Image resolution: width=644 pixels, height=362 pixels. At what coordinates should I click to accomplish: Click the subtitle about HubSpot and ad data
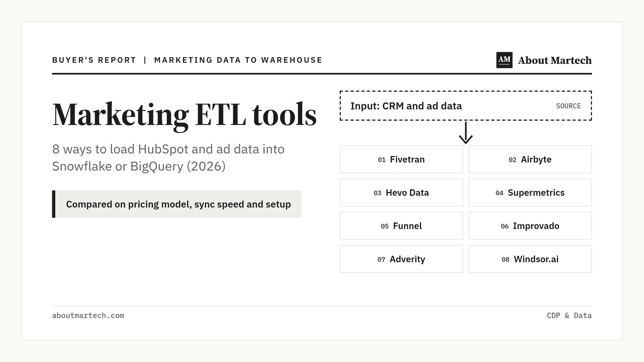coord(168,158)
